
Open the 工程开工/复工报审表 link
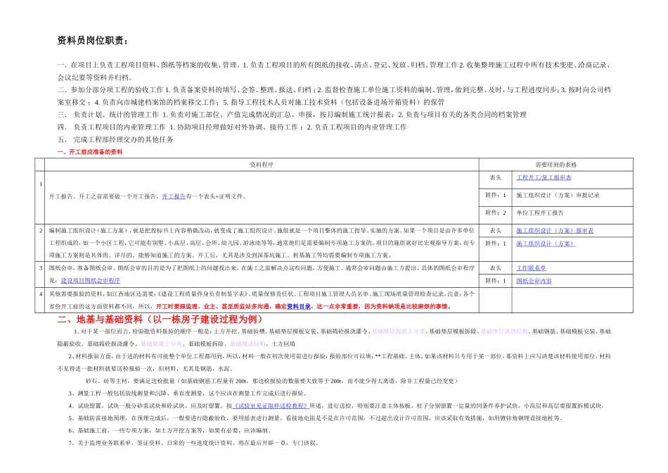click(x=544, y=178)
